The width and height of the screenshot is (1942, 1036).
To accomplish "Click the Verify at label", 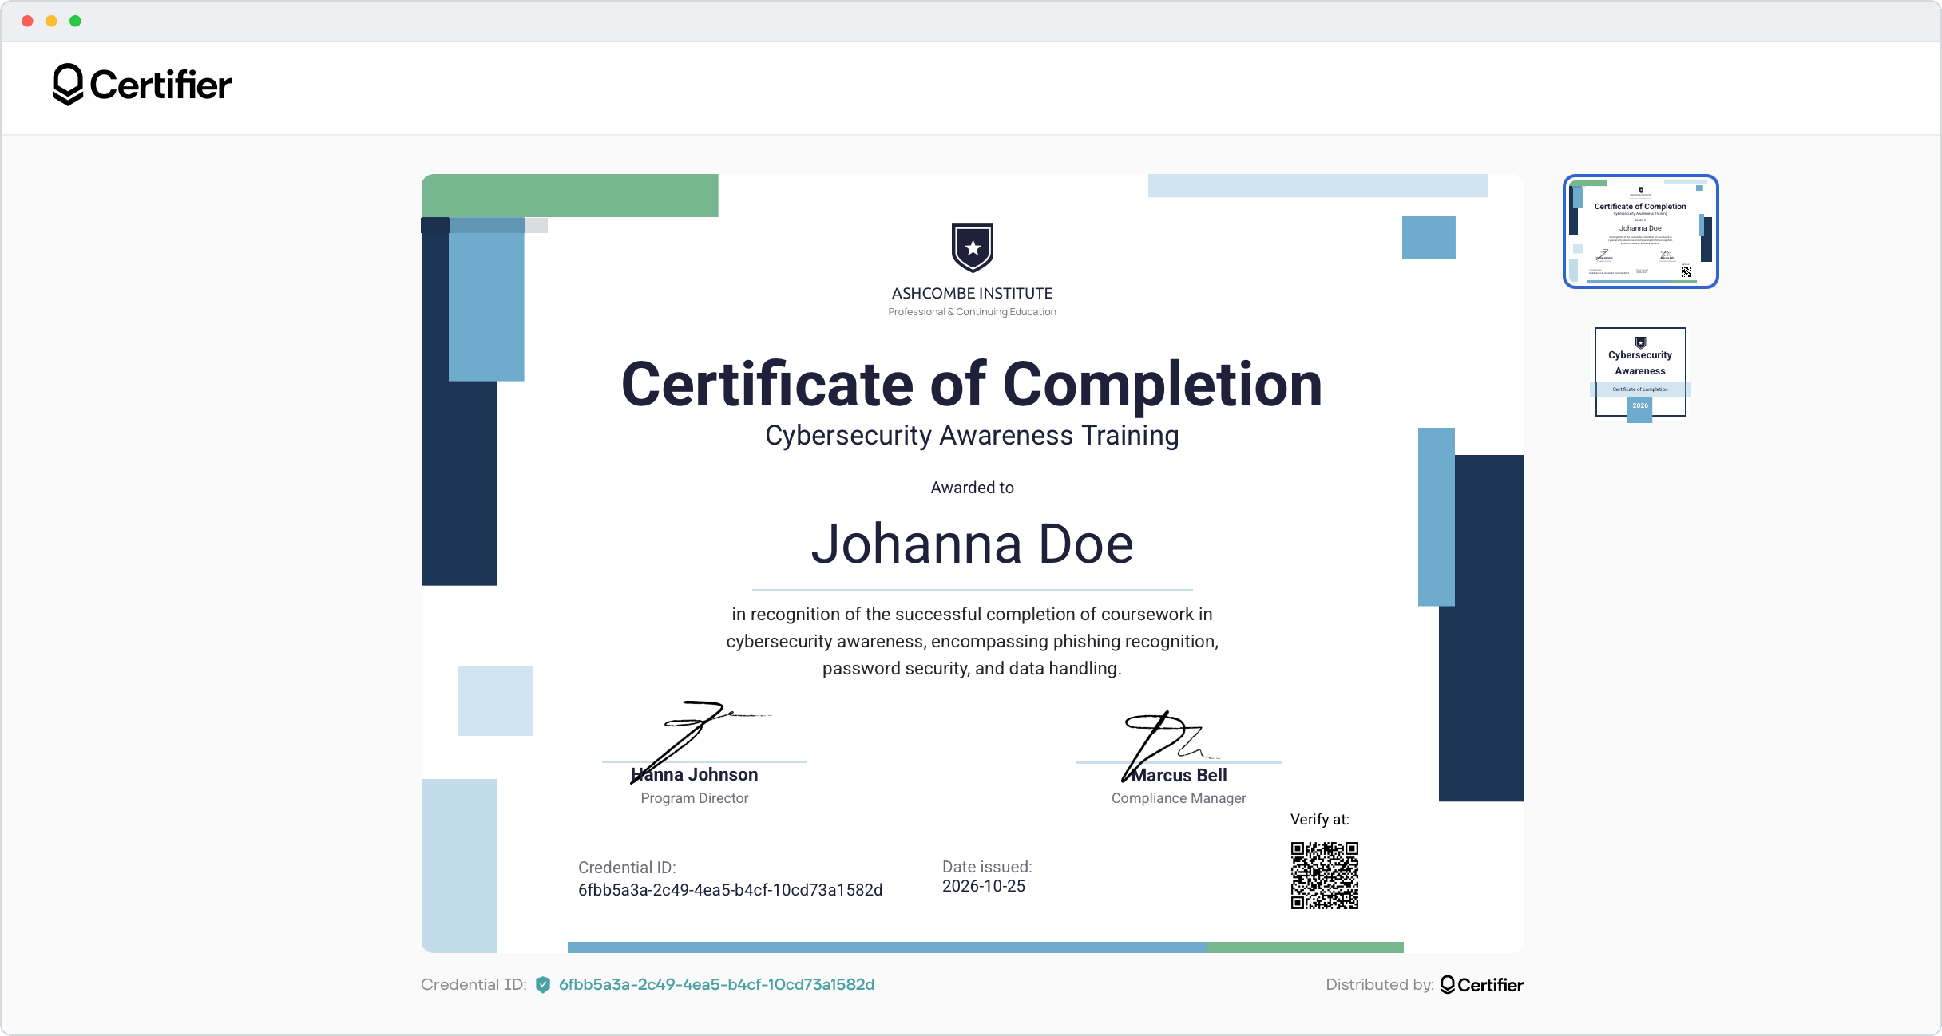I will click(x=1320, y=820).
